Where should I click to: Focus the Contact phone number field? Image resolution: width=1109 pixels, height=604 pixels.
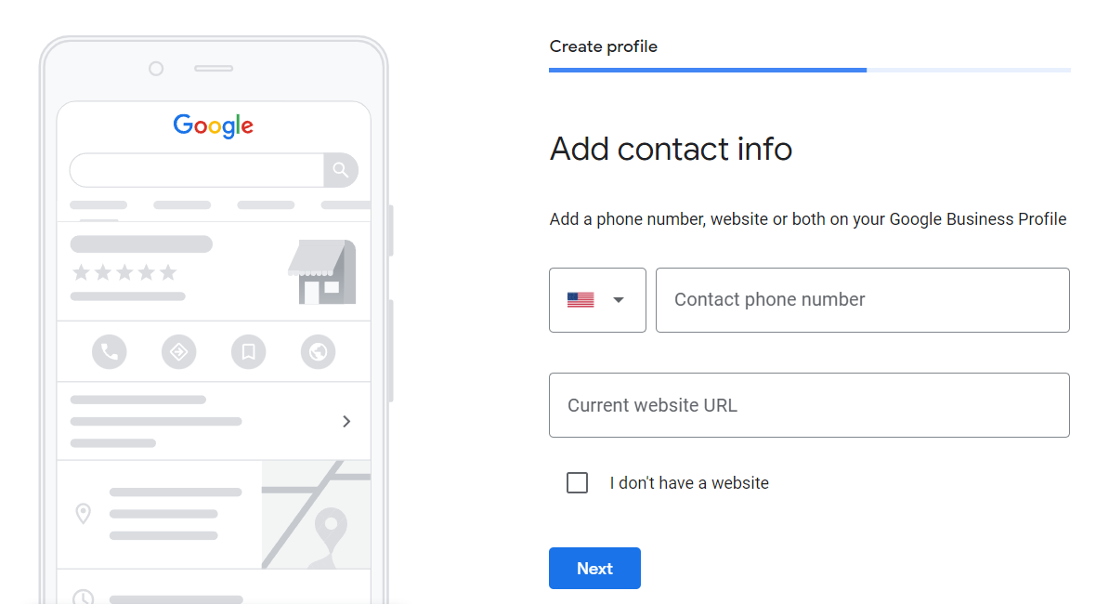click(862, 300)
